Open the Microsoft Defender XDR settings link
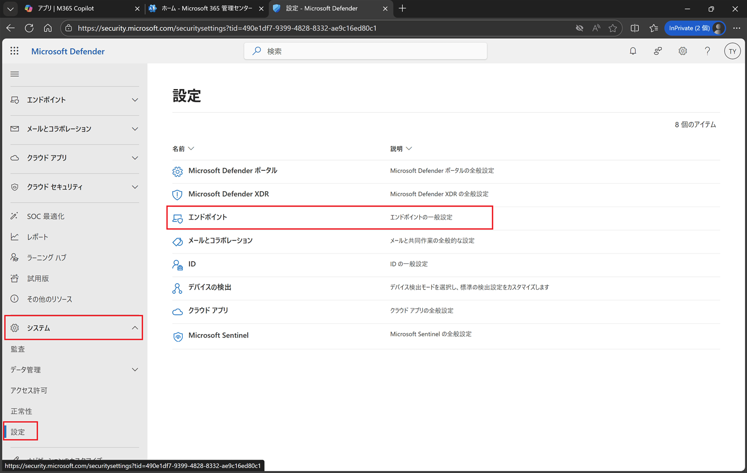The width and height of the screenshot is (747, 473). tap(229, 194)
